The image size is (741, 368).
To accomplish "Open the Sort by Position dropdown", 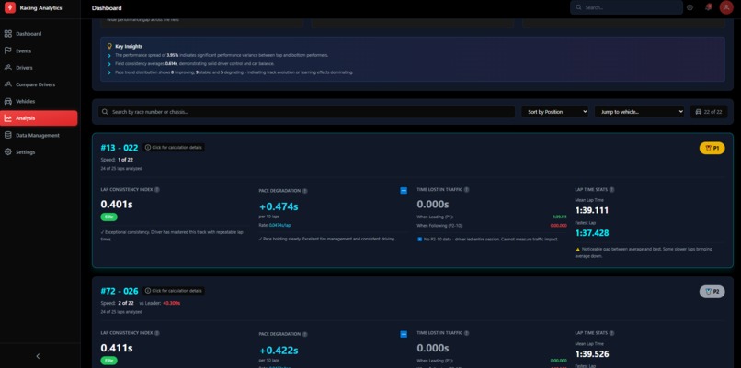I will pyautogui.click(x=555, y=112).
